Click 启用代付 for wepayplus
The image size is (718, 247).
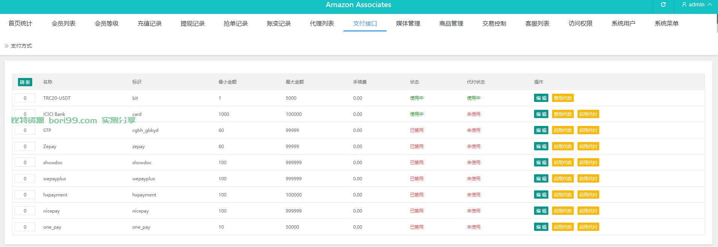[x=588, y=178]
